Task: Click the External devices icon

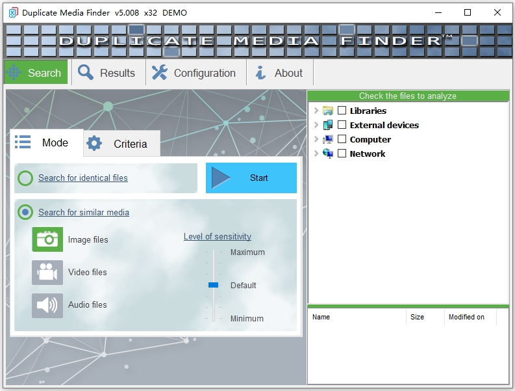Action: coord(328,125)
